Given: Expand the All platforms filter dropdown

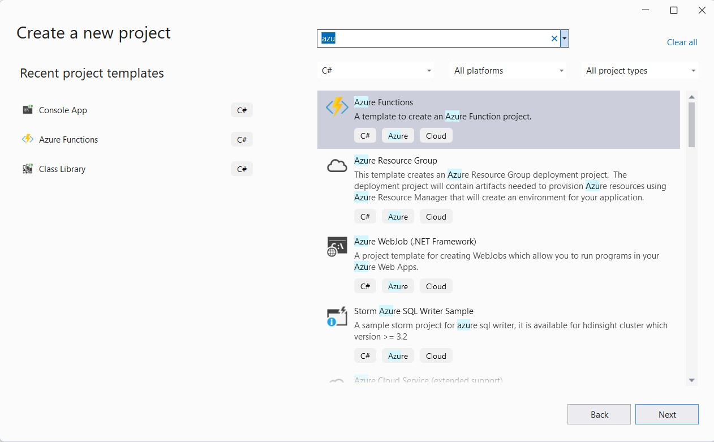Looking at the screenshot, I should tap(509, 71).
